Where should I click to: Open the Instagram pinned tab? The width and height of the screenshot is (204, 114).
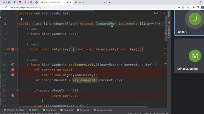click(x=31, y=2)
